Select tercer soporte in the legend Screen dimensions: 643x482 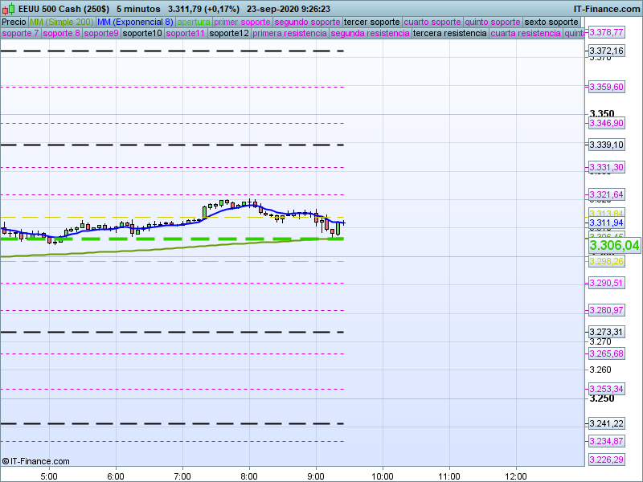pyautogui.click(x=371, y=22)
